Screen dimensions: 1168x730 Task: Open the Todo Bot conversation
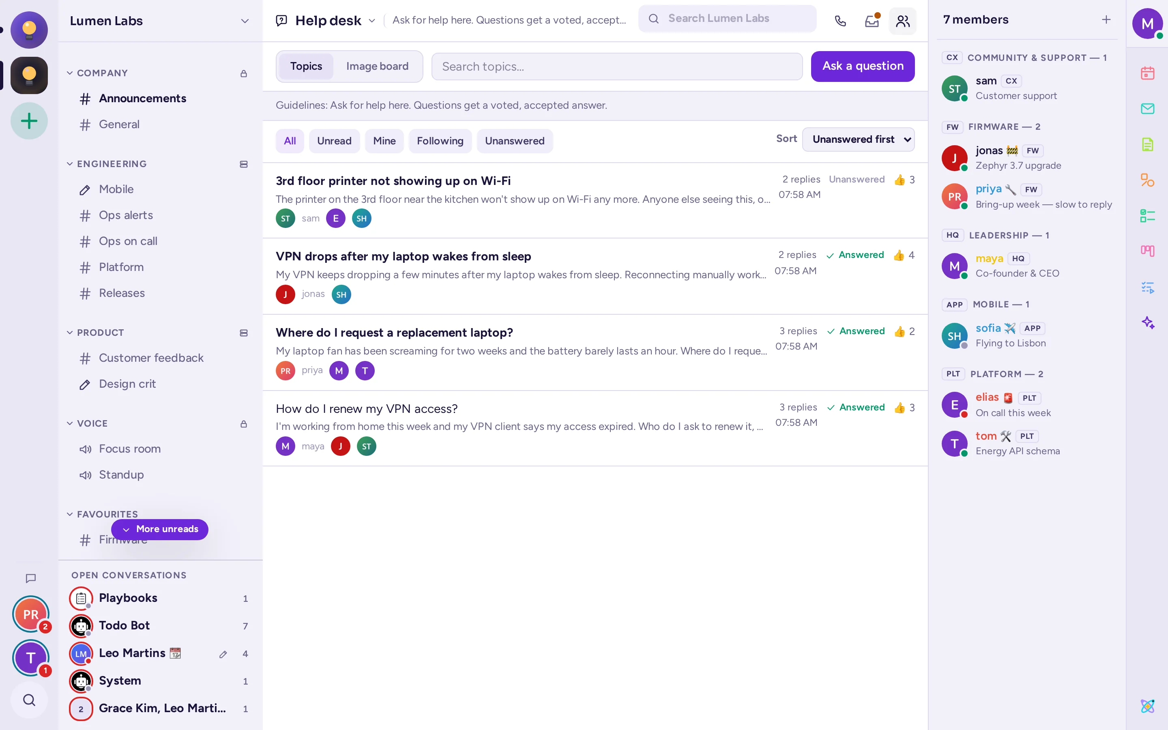[x=160, y=626]
